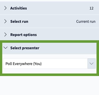99x95 pixels.
Task: Click the Activities heading text
Action: 18,8
